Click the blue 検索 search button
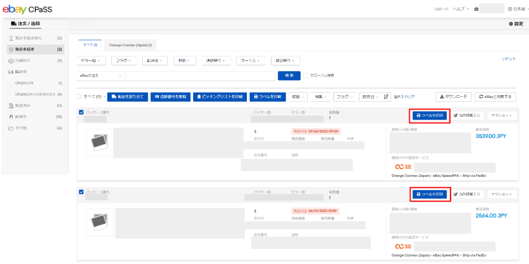The image size is (529, 264). coord(288,76)
